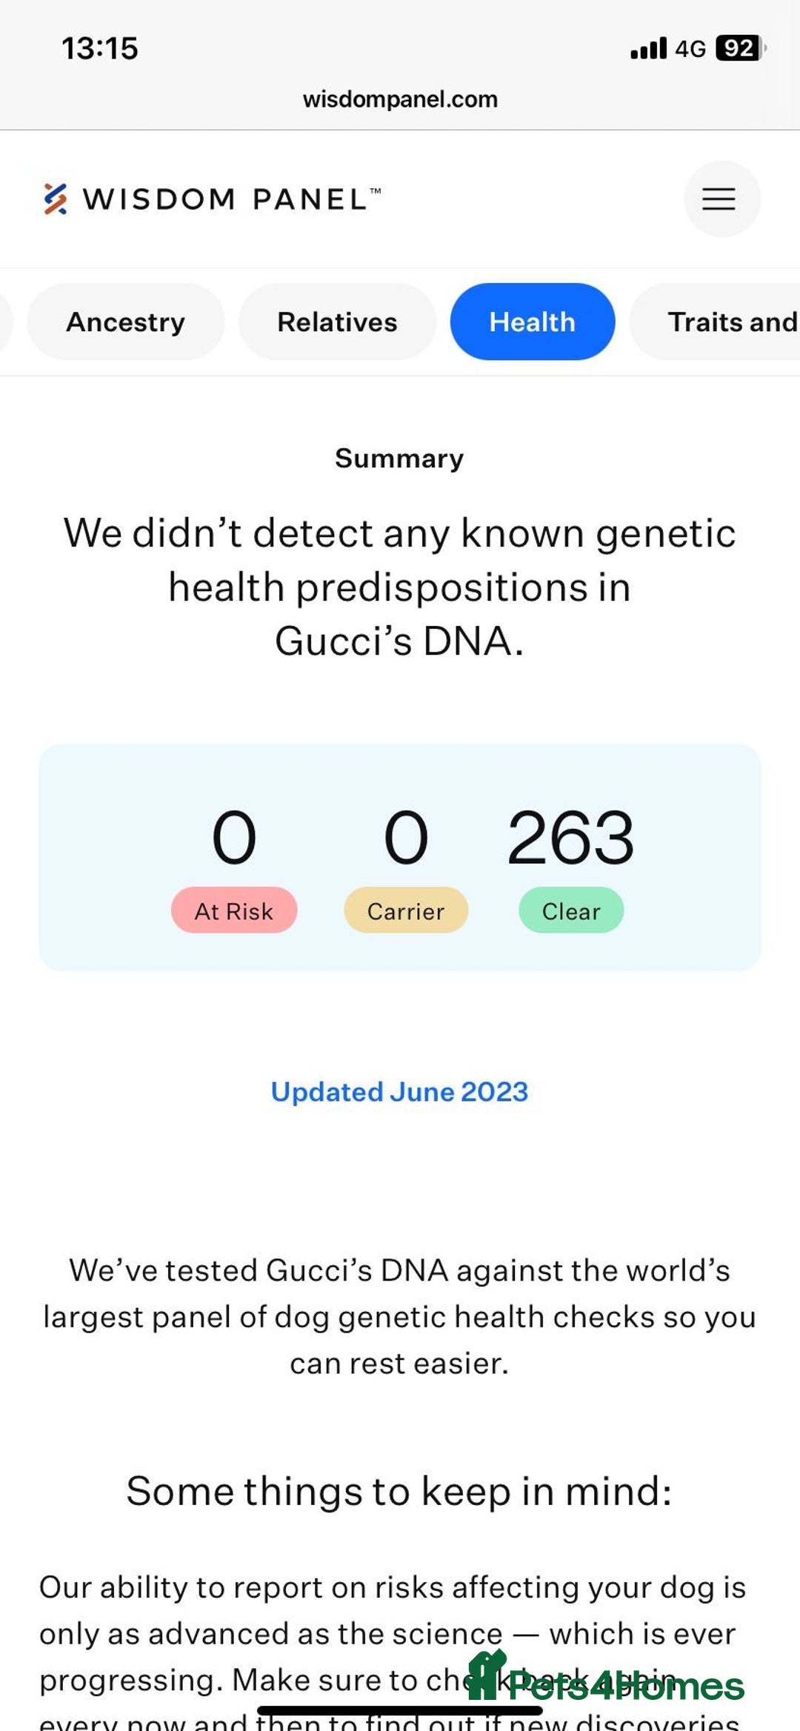The height and width of the screenshot is (1731, 800).
Task: Click the Carrier badge
Action: [406, 910]
